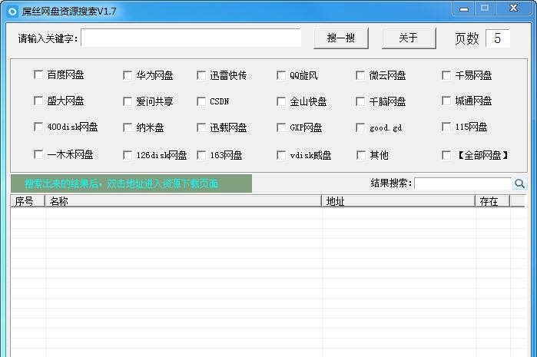The image size is (537, 357).
Task: Toggle the 其他 checkbox
Action: [361, 155]
